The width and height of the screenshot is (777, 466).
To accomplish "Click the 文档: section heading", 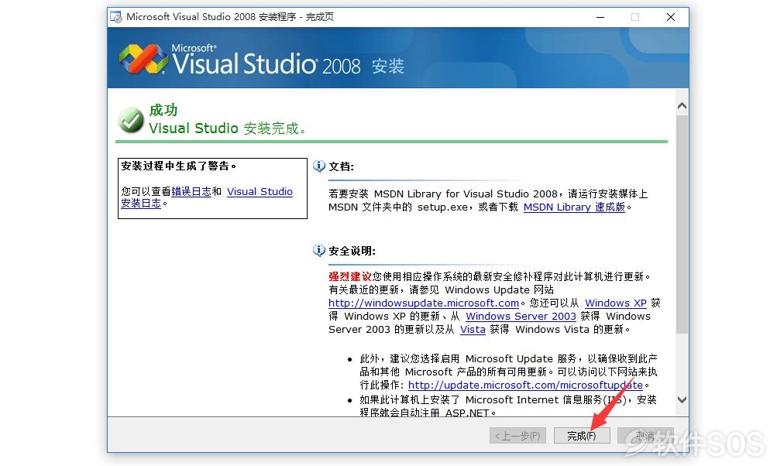I will (342, 166).
